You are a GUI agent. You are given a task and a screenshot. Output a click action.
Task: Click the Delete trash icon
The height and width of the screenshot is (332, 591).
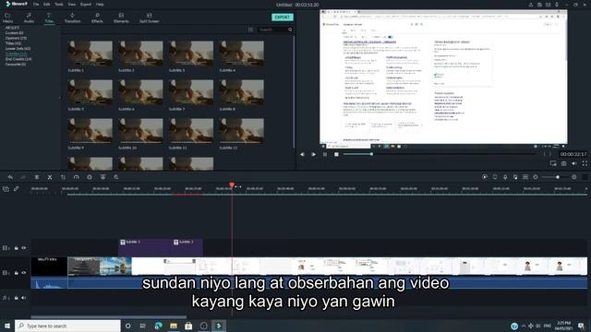(x=37, y=177)
